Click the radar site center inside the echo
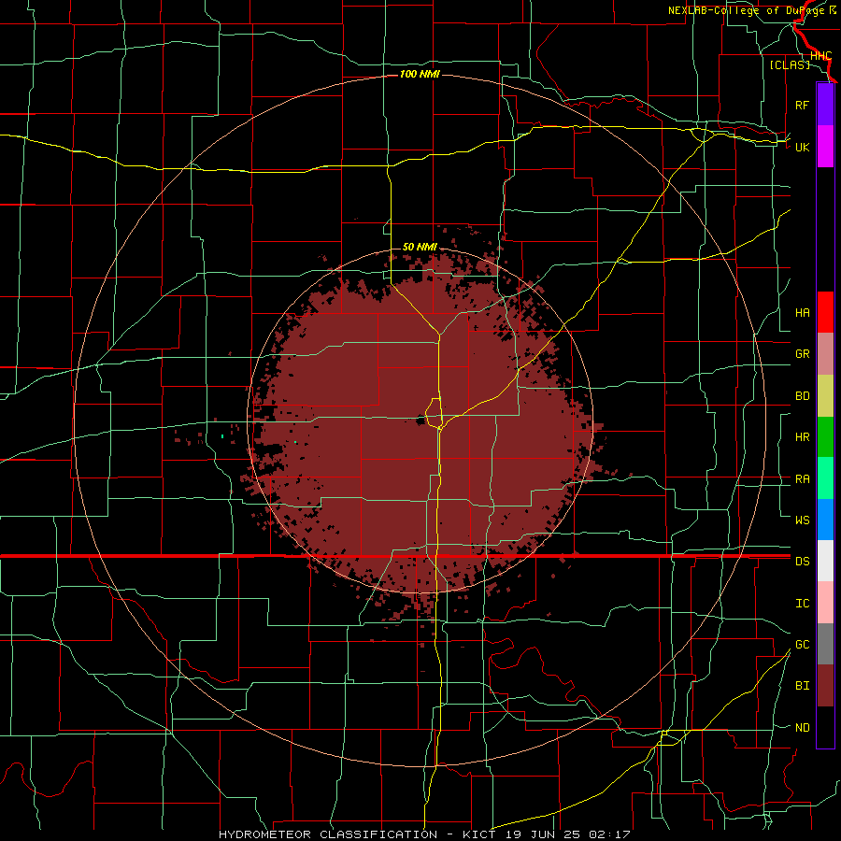 (x=422, y=420)
